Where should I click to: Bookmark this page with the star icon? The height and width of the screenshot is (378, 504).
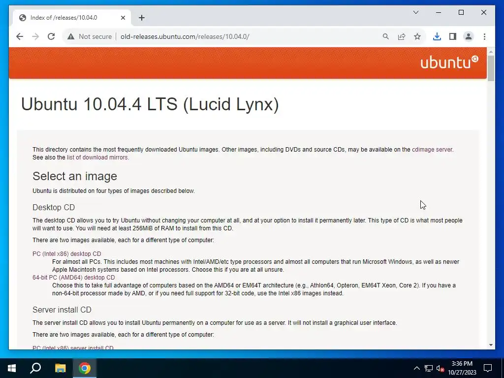point(417,36)
